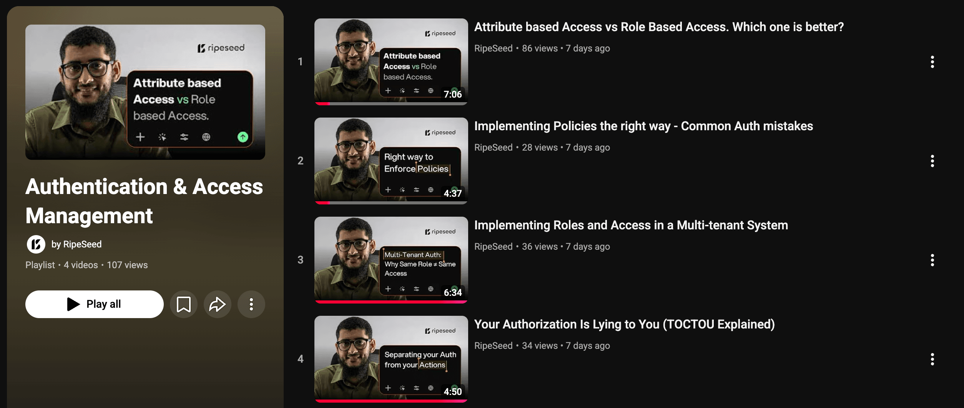The image size is (964, 408).
Task: Save playlist with the bookmark icon
Action: tap(184, 304)
